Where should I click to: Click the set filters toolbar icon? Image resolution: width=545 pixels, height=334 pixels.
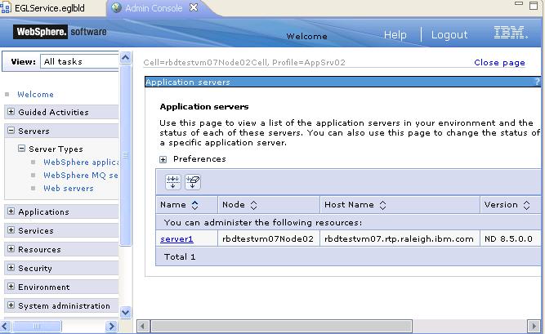[172, 182]
